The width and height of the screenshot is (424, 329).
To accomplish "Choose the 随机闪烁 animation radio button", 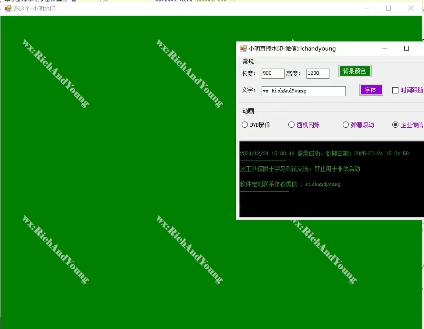I will tap(291, 125).
